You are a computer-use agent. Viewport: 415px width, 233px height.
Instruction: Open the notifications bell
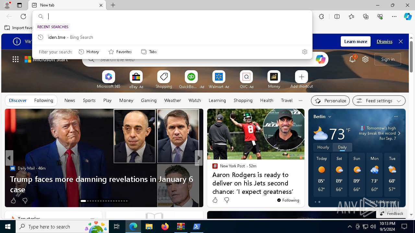pos(352,59)
